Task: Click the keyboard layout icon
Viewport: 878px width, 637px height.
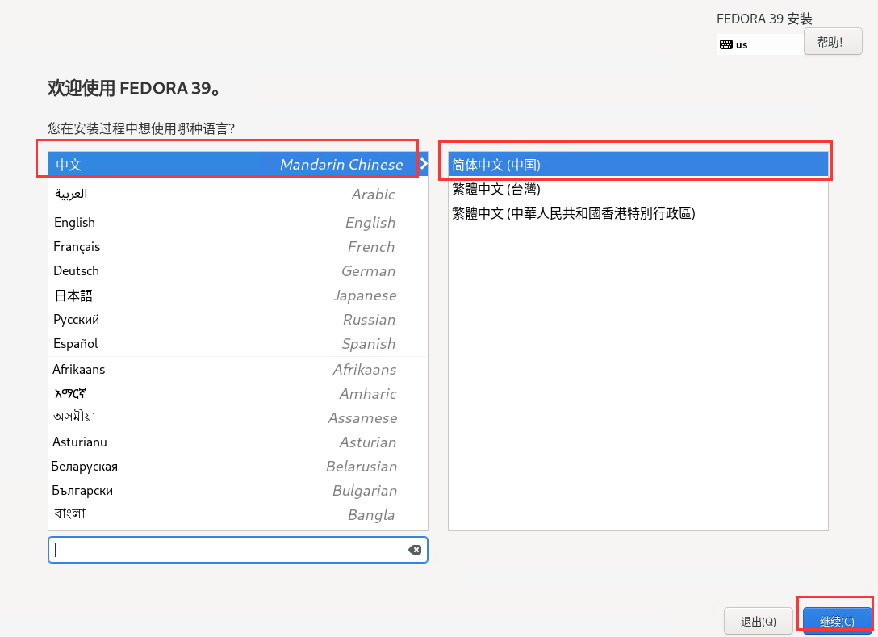Action: coord(725,44)
